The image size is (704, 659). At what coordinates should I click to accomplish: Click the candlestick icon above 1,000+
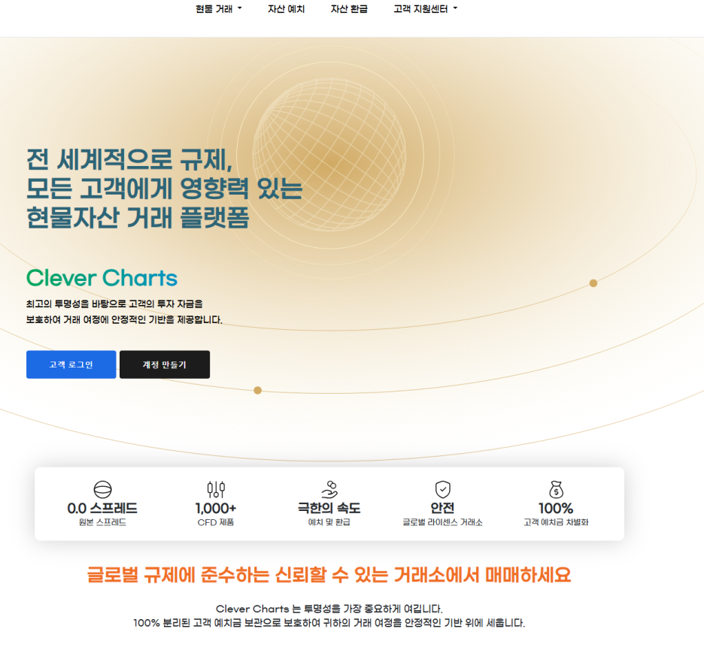(x=216, y=489)
